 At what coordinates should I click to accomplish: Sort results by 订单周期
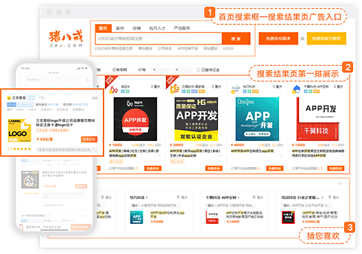119,70
